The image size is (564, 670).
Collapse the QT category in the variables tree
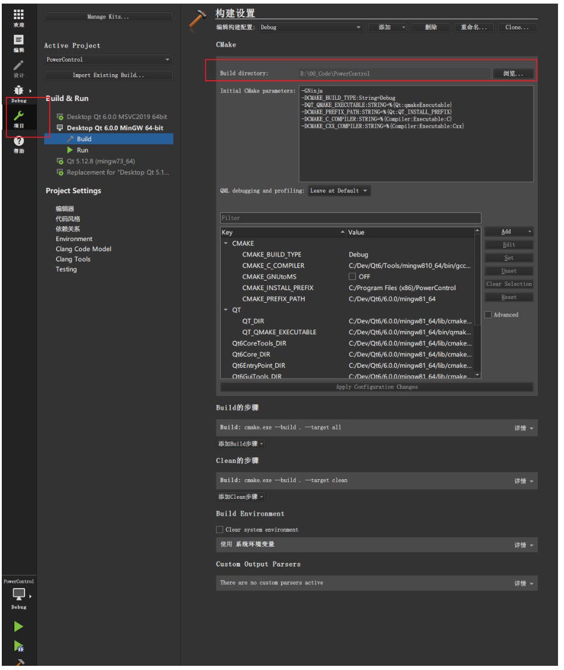[225, 310]
